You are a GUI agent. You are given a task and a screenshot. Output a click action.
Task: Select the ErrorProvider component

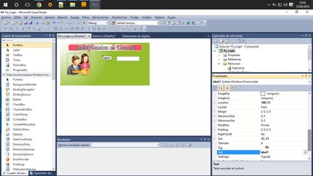(21, 159)
